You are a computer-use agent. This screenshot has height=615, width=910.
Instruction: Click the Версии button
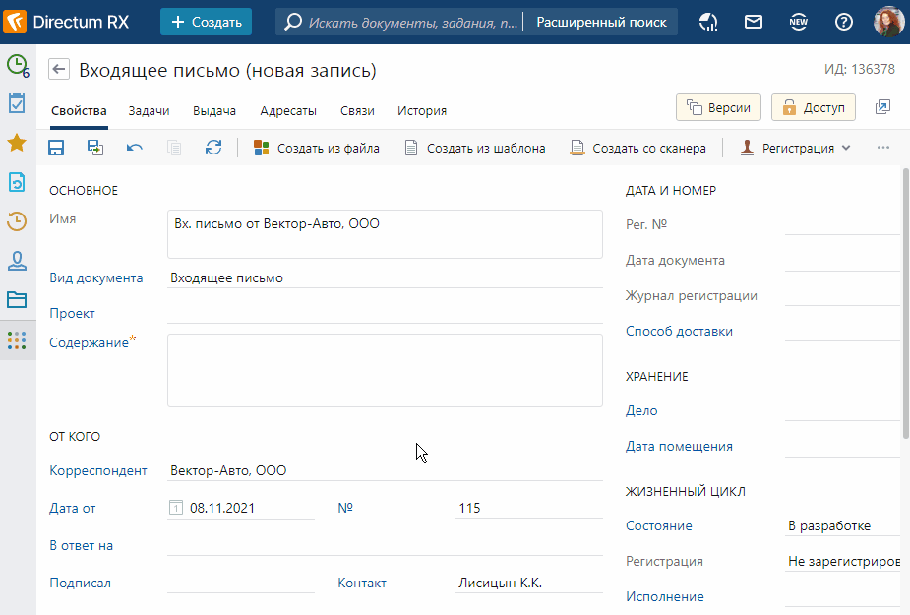718,107
